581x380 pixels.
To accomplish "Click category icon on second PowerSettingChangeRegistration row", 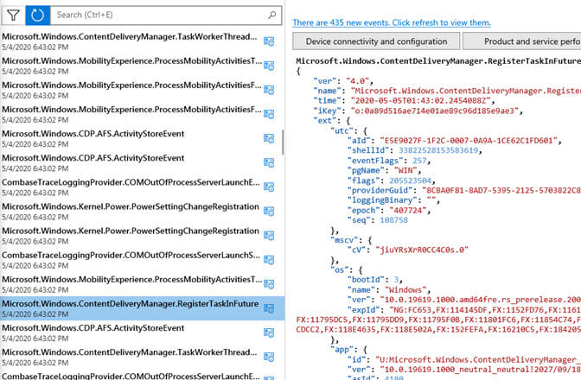I will tap(269, 236).
